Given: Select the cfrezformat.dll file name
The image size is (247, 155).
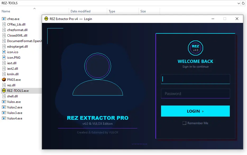Looking at the screenshot, I should tap(17, 30).
